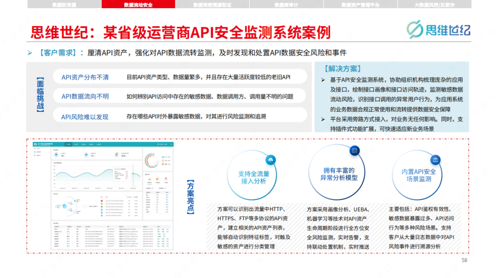Click the chart icon on 异常分析模型 circle

[x=354, y=150]
